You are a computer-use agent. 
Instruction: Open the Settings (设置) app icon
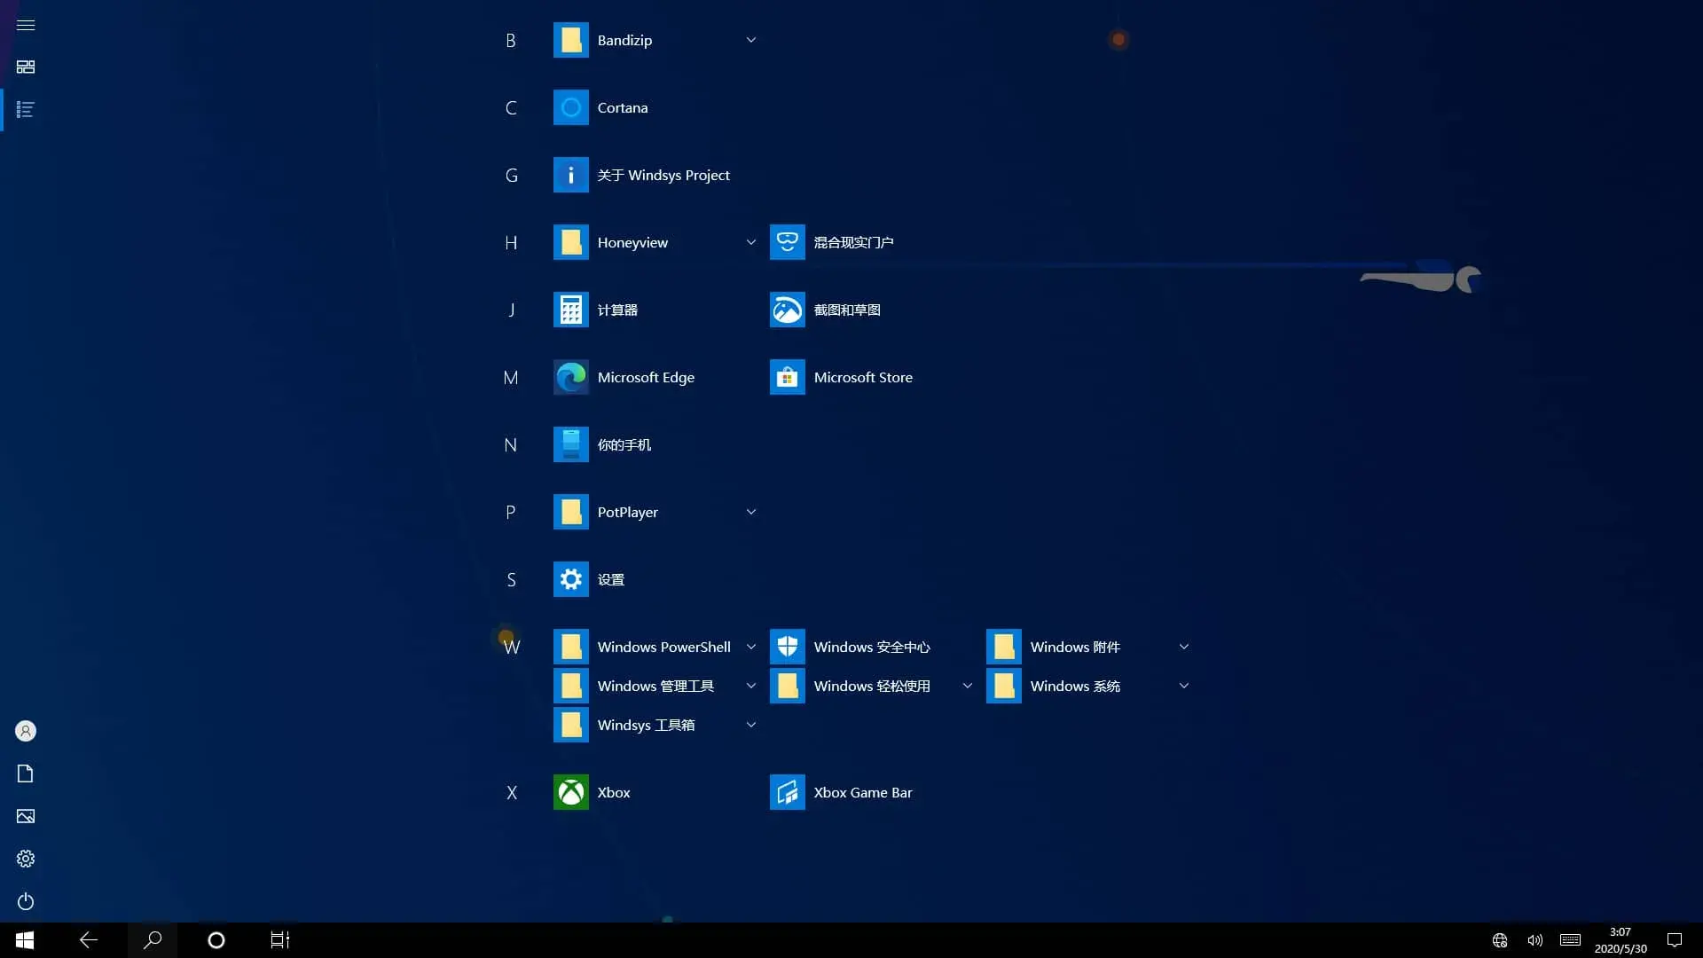tap(570, 579)
